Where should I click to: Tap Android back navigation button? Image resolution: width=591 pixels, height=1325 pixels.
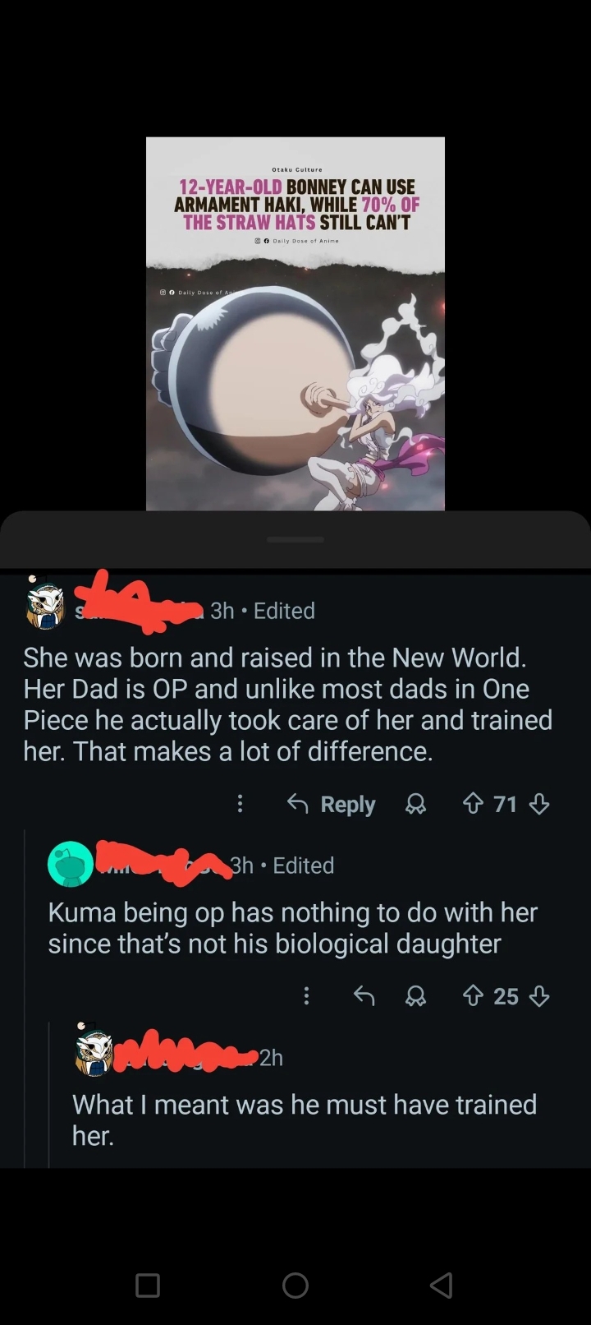tap(442, 1285)
